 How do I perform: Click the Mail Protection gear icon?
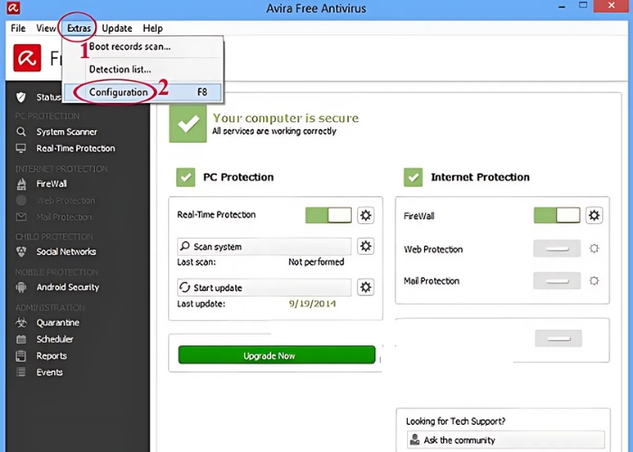(x=594, y=281)
